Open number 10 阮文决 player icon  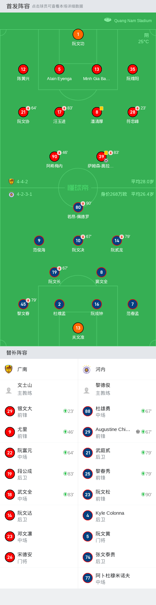pos(78,241)
